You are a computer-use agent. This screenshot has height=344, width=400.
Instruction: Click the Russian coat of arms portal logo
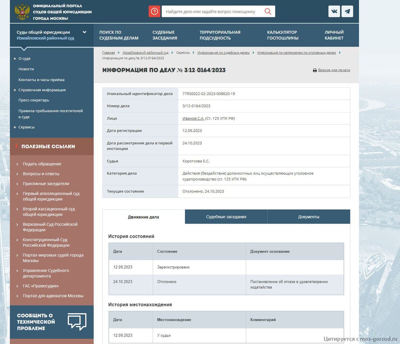[x=22, y=11]
